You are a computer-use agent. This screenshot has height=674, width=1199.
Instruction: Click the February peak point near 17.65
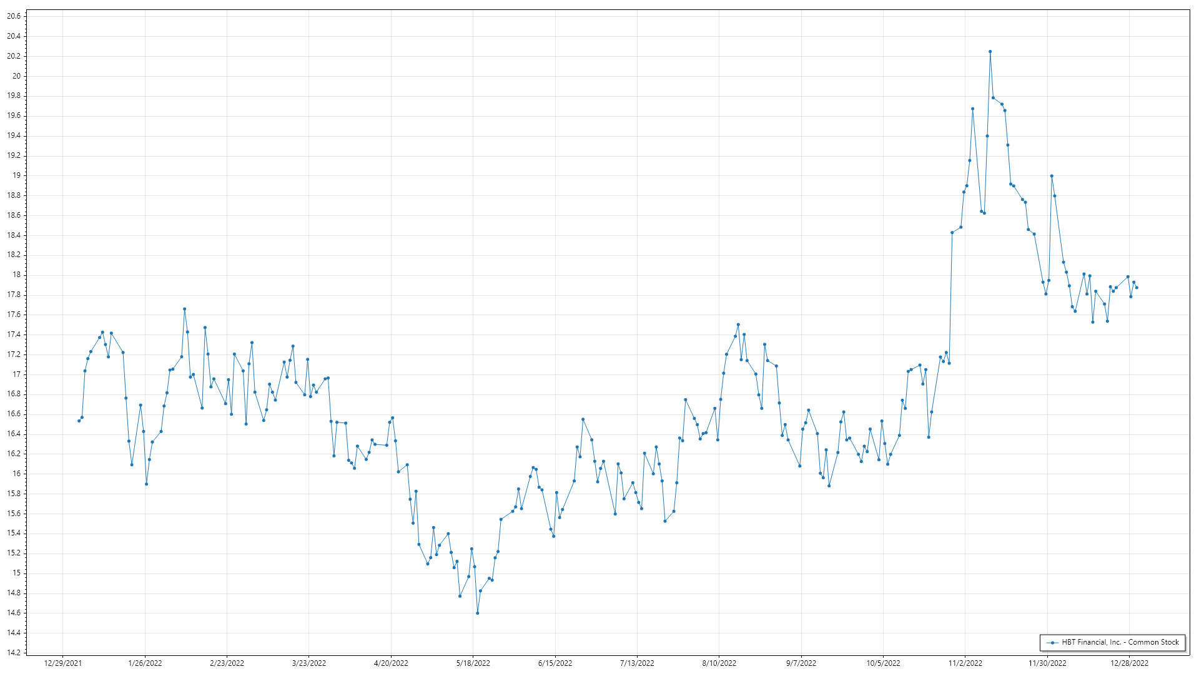point(184,309)
